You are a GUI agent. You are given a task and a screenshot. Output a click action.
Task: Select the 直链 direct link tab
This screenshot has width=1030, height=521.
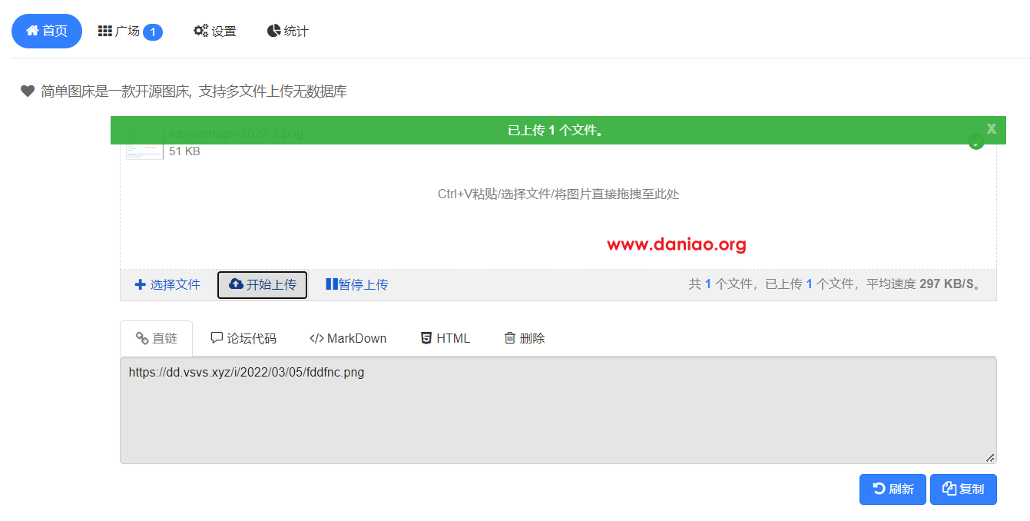(x=157, y=338)
